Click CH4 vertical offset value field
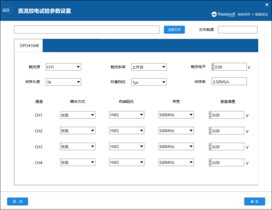 tap(228, 163)
